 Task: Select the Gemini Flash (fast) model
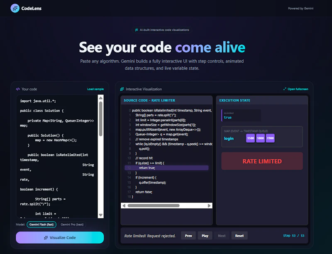pyautogui.click(x=41, y=225)
